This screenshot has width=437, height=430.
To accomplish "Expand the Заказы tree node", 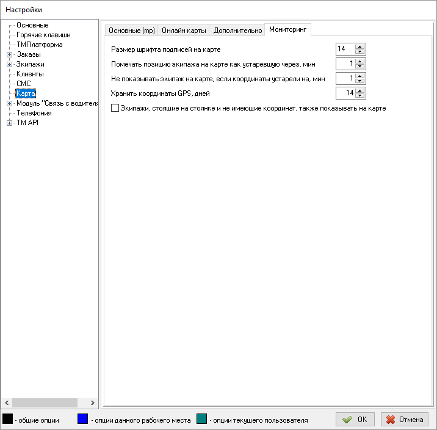I will pos(9,54).
